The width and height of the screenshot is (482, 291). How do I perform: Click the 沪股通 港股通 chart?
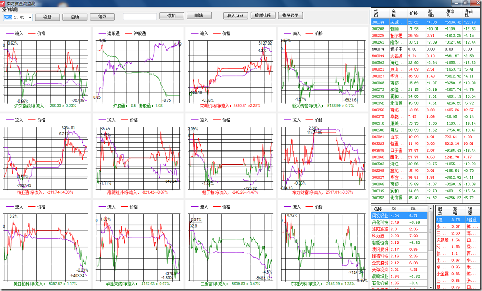pos(138,69)
